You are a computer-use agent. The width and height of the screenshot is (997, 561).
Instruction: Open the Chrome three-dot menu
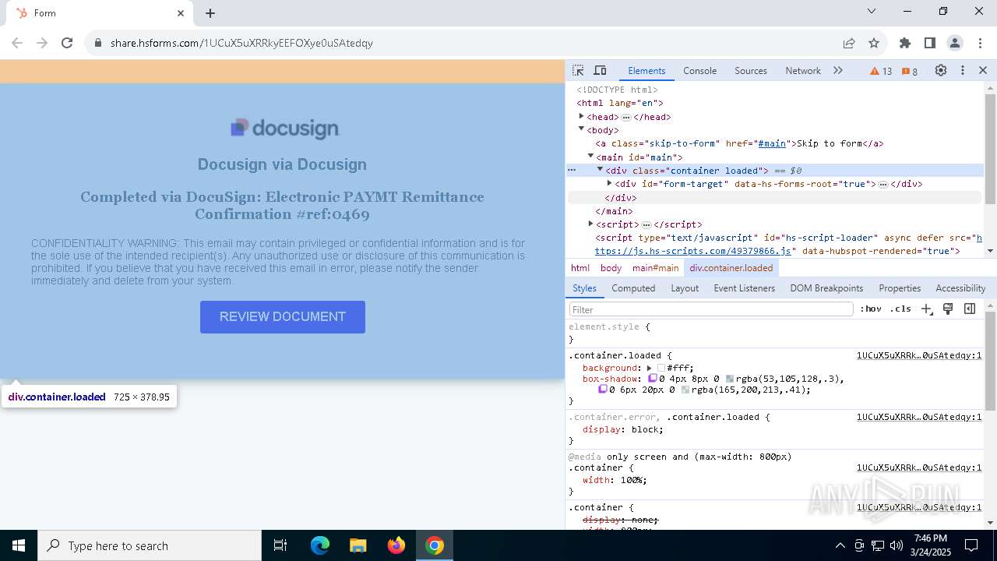point(979,43)
